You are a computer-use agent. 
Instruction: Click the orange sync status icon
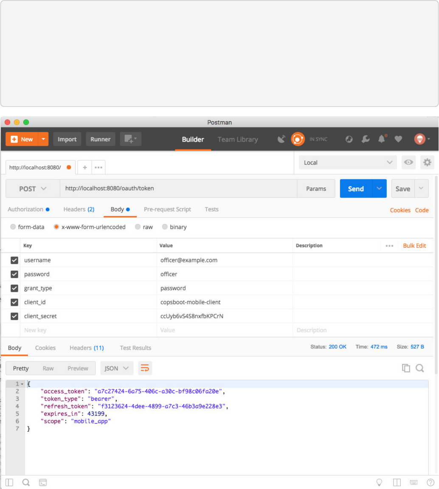pyautogui.click(x=298, y=139)
